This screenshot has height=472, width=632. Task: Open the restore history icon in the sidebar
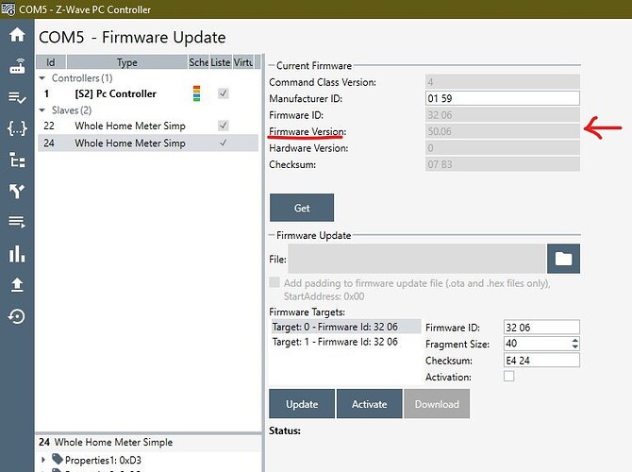(x=17, y=316)
